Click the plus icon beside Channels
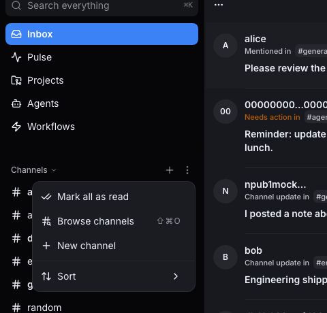The image size is (327, 313). pos(170,170)
